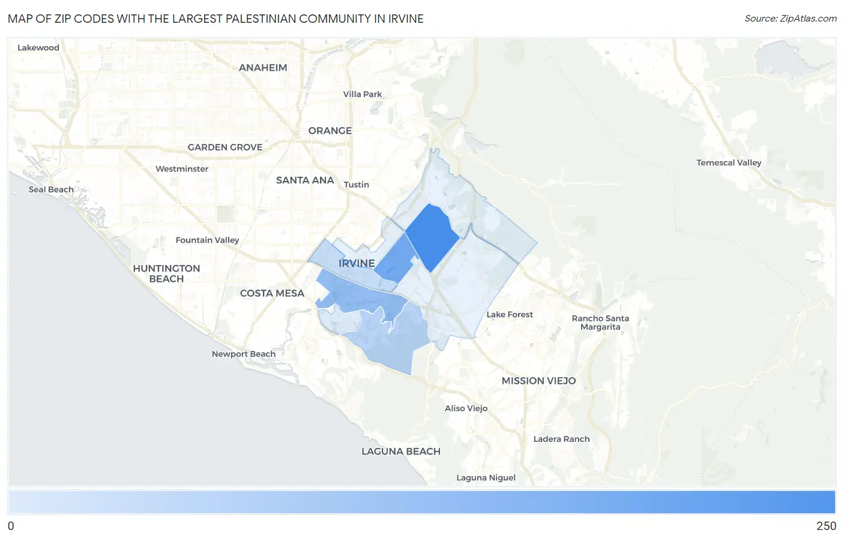Image resolution: width=844 pixels, height=539 pixels.
Task: Click the map title heading
Action: pyautogui.click(x=216, y=19)
